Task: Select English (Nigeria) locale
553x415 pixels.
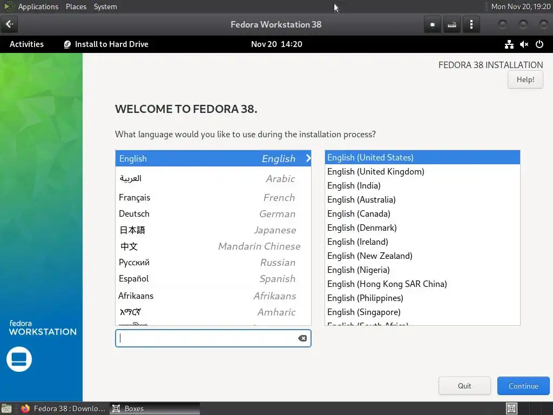Action: pos(422,270)
